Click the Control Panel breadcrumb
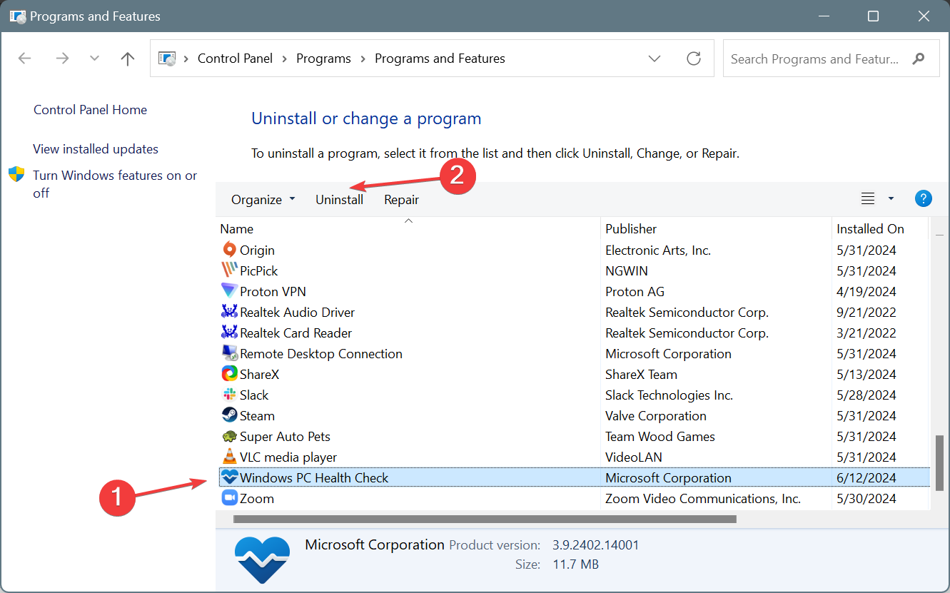 click(x=235, y=59)
